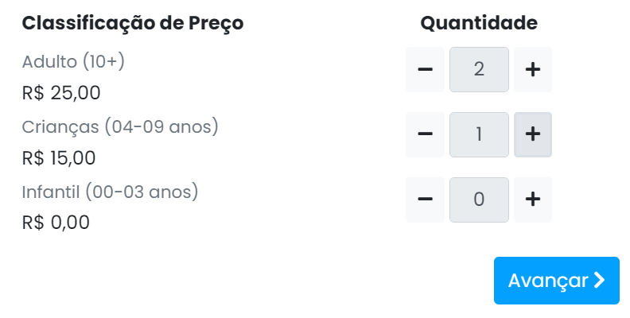Viewport: 630px width, 318px height.
Task: Decrease the Crianças (04-09 anos) quantity
Action: click(x=425, y=134)
